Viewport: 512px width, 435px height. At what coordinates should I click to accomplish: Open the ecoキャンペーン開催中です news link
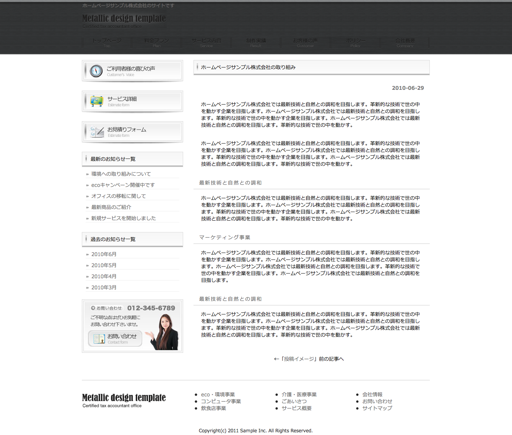pyautogui.click(x=123, y=185)
